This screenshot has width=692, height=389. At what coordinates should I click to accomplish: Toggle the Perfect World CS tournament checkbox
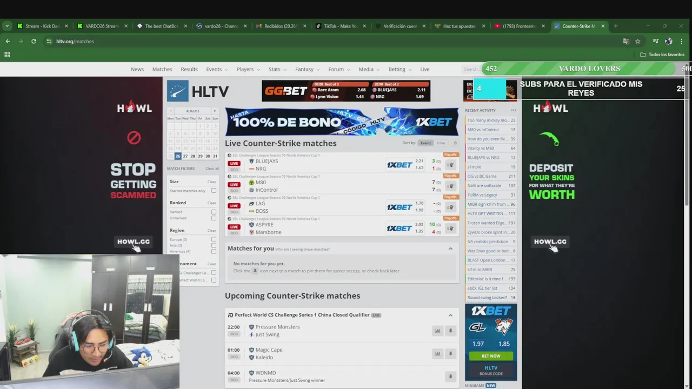[214, 280]
